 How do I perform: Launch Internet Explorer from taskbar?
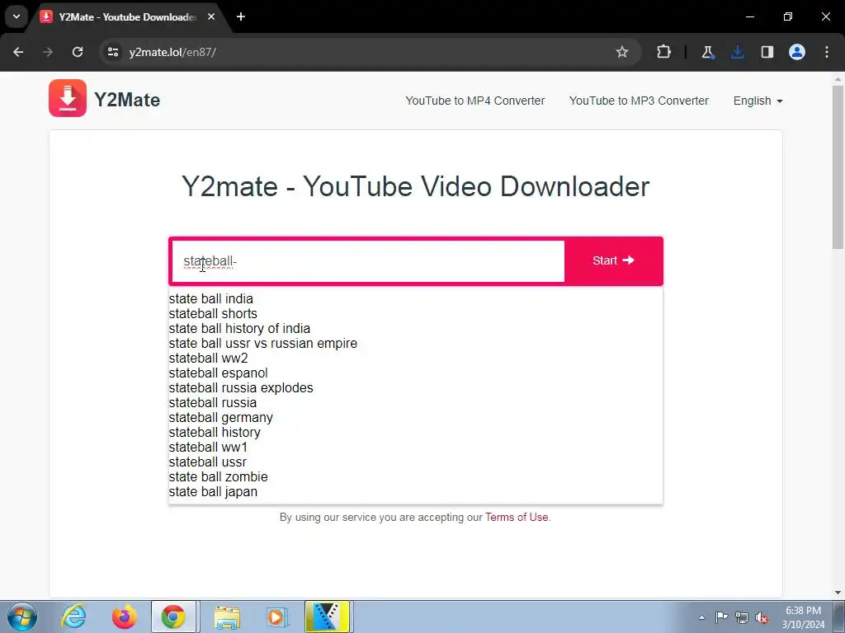click(x=73, y=617)
